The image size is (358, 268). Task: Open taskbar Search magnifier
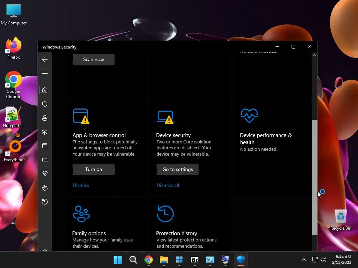point(133,260)
